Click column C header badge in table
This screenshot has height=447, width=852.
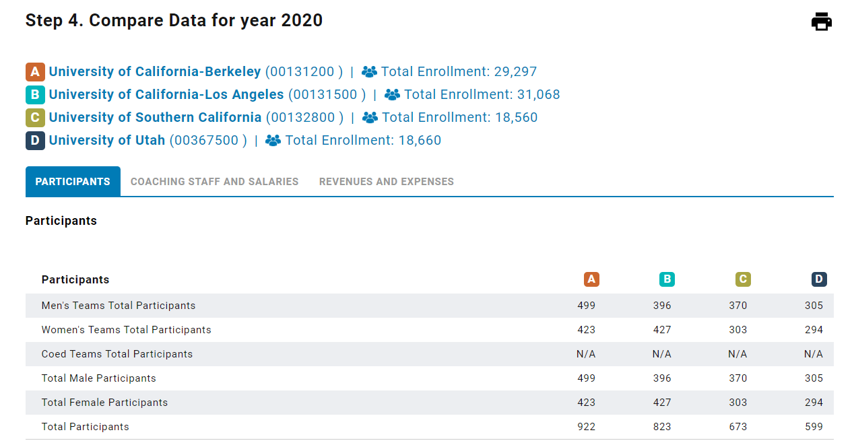point(743,279)
